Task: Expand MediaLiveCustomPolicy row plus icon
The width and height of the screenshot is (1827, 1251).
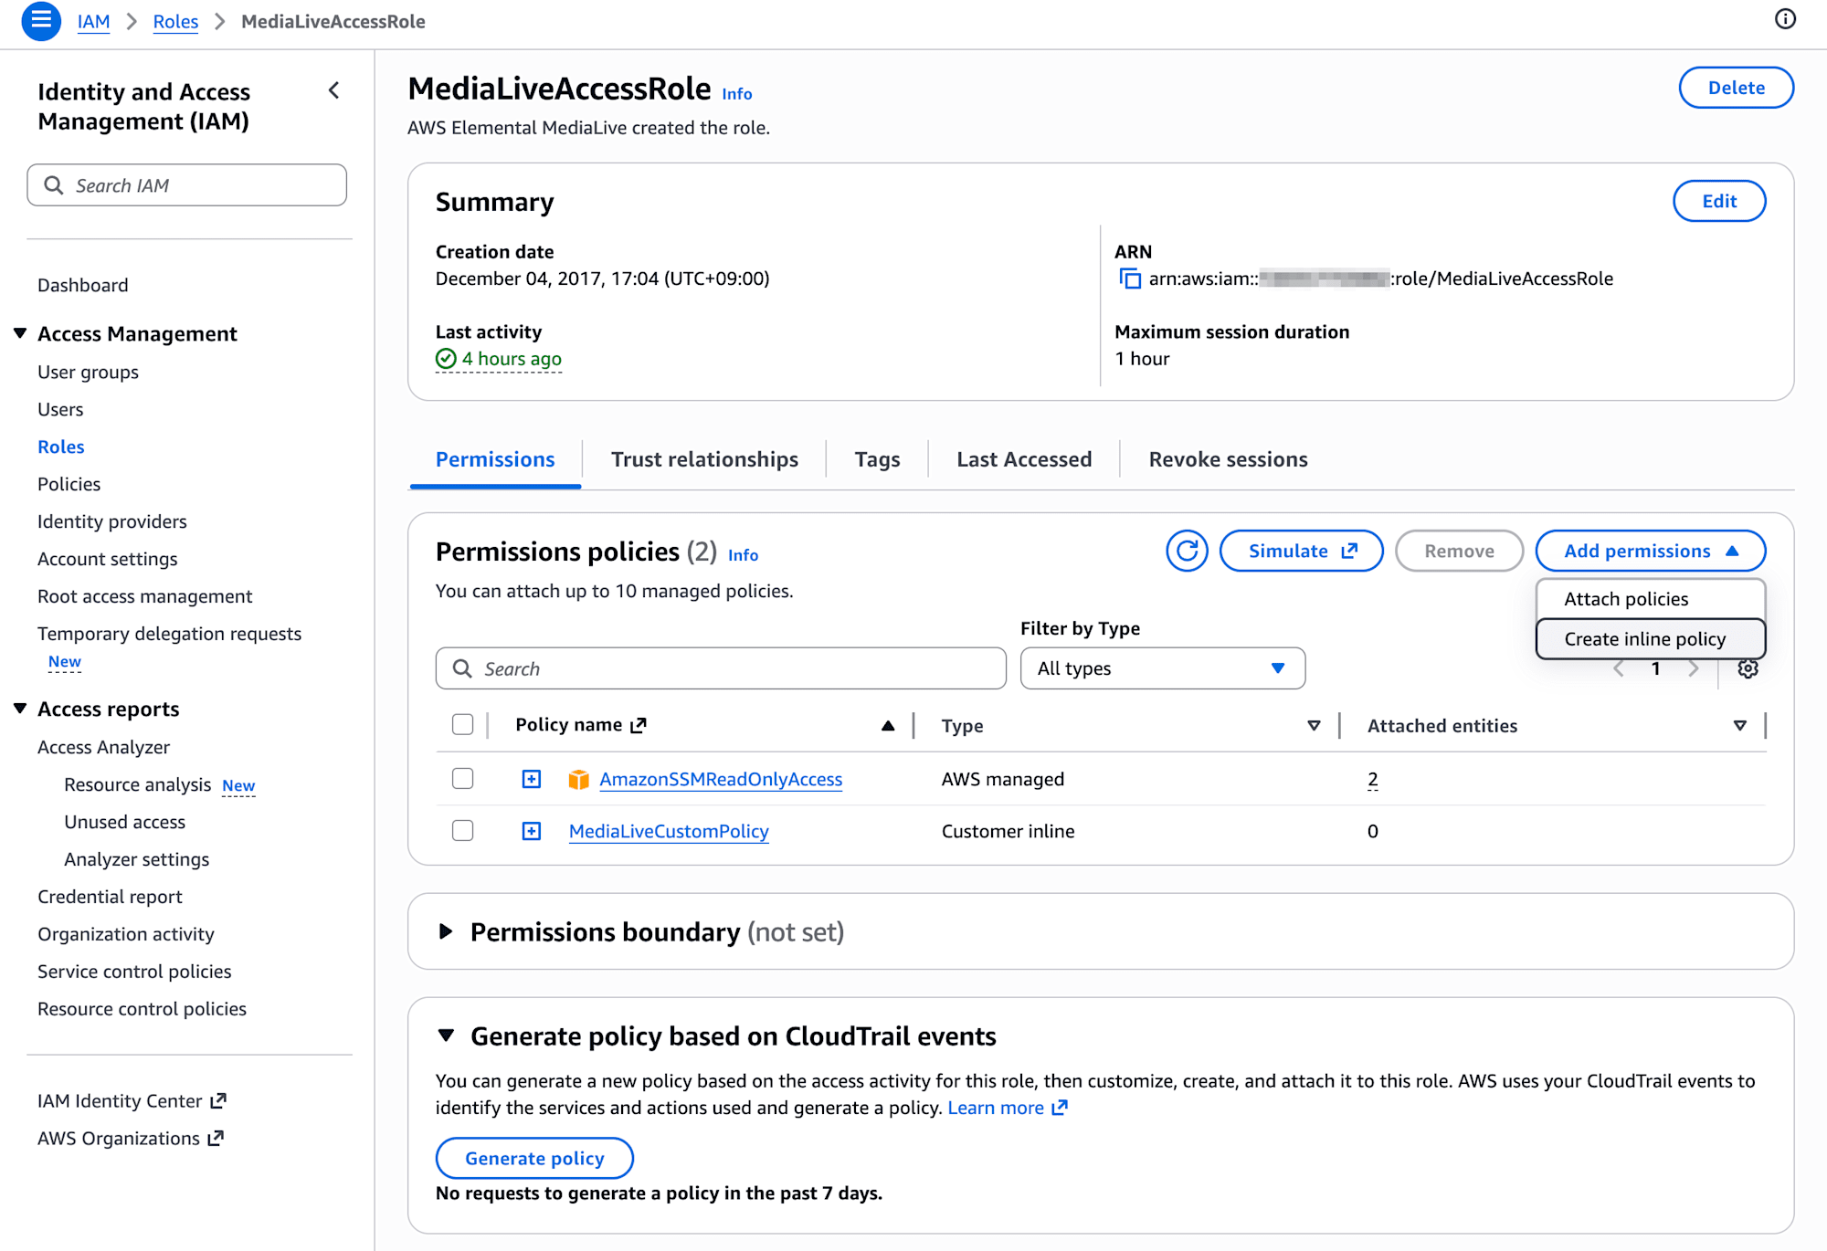Action: click(x=532, y=831)
